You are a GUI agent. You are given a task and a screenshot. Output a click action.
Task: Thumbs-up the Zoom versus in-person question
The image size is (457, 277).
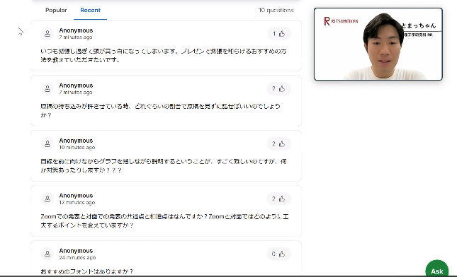pyautogui.click(x=279, y=199)
